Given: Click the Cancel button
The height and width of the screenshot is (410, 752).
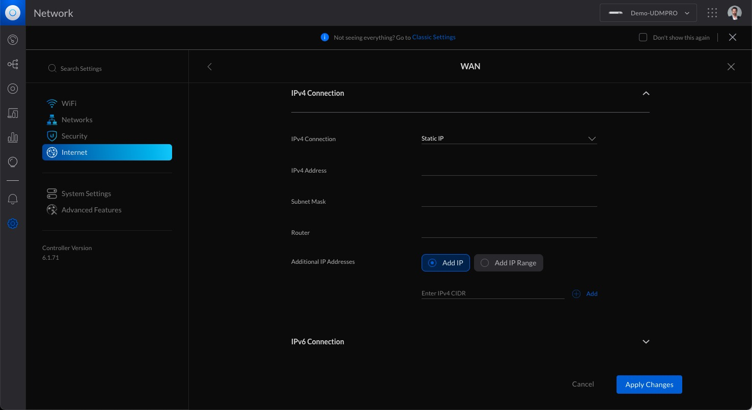Looking at the screenshot, I should 583,385.
